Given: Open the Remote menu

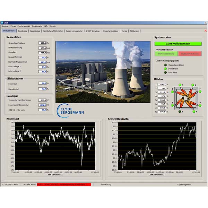Looking at the screenshot, I should point(53,26).
